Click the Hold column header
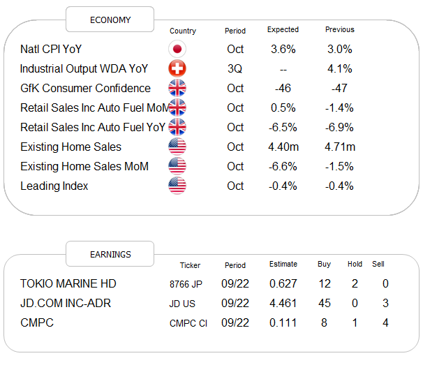423x372 pixels. [x=355, y=264]
